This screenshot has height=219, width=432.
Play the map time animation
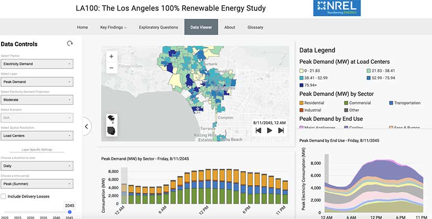click(270, 131)
